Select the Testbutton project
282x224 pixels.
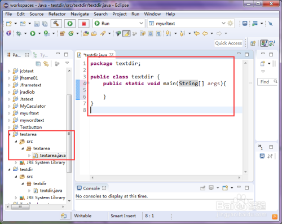tap(31, 128)
